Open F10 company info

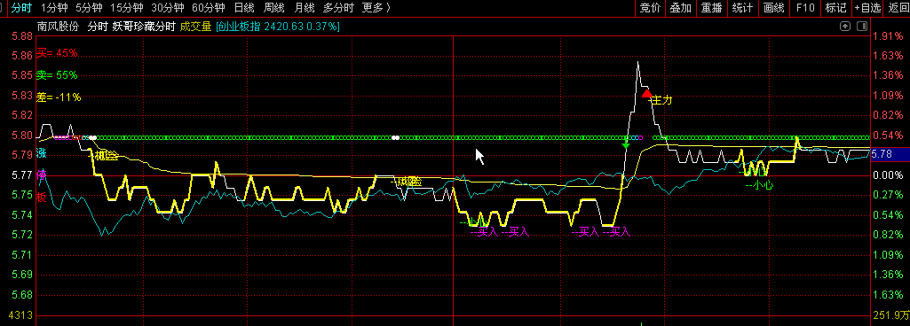point(805,7)
